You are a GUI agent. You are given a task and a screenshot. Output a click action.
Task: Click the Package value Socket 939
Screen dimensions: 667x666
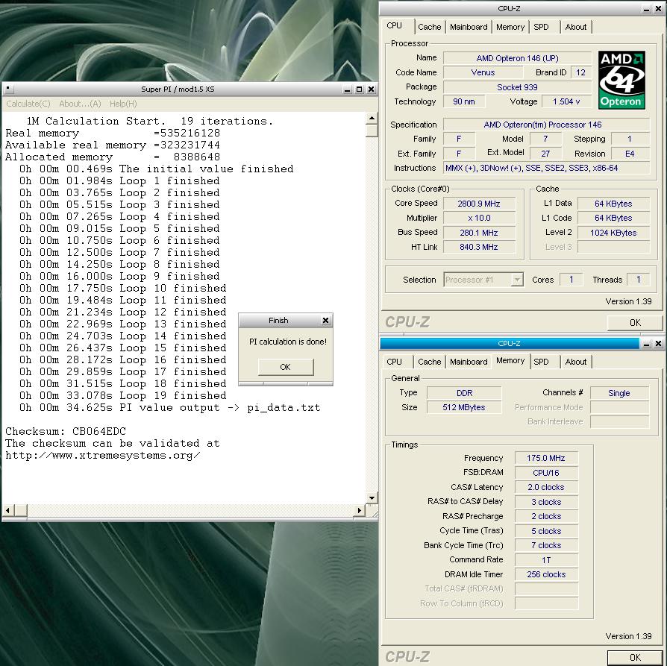[x=517, y=87]
